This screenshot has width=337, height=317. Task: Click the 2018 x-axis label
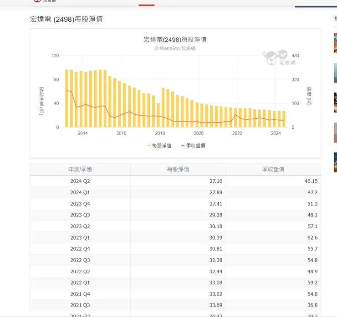coord(160,133)
